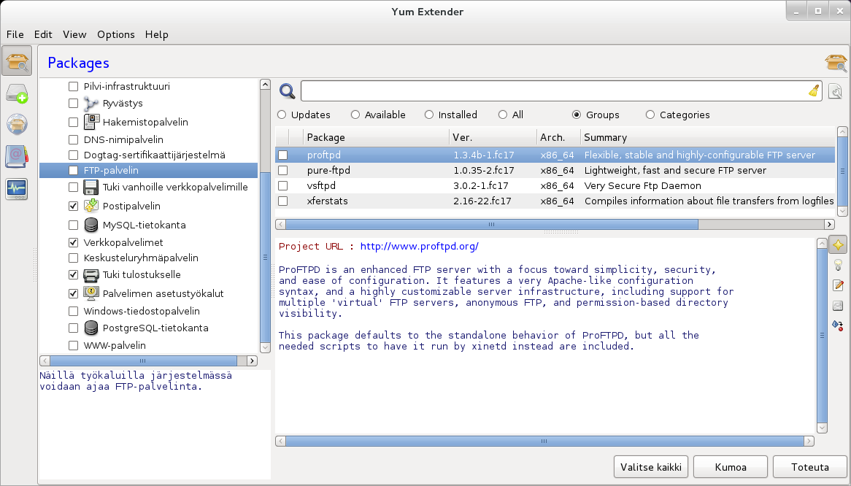Show package changelog pencil icon
Image resolution: width=851 pixels, height=486 pixels.
tap(838, 285)
